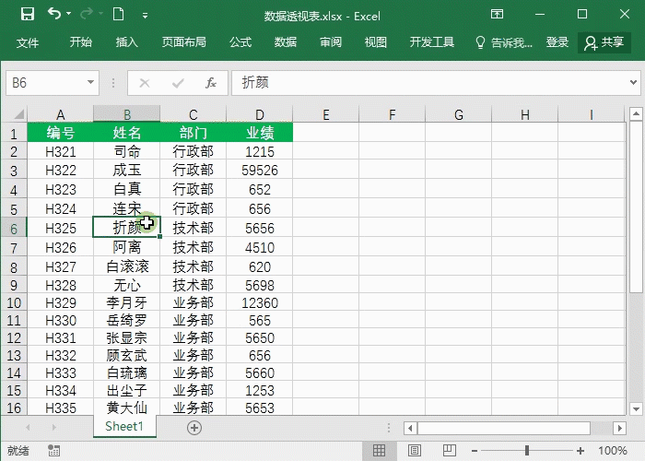Switch to the 开始 tab

click(81, 42)
